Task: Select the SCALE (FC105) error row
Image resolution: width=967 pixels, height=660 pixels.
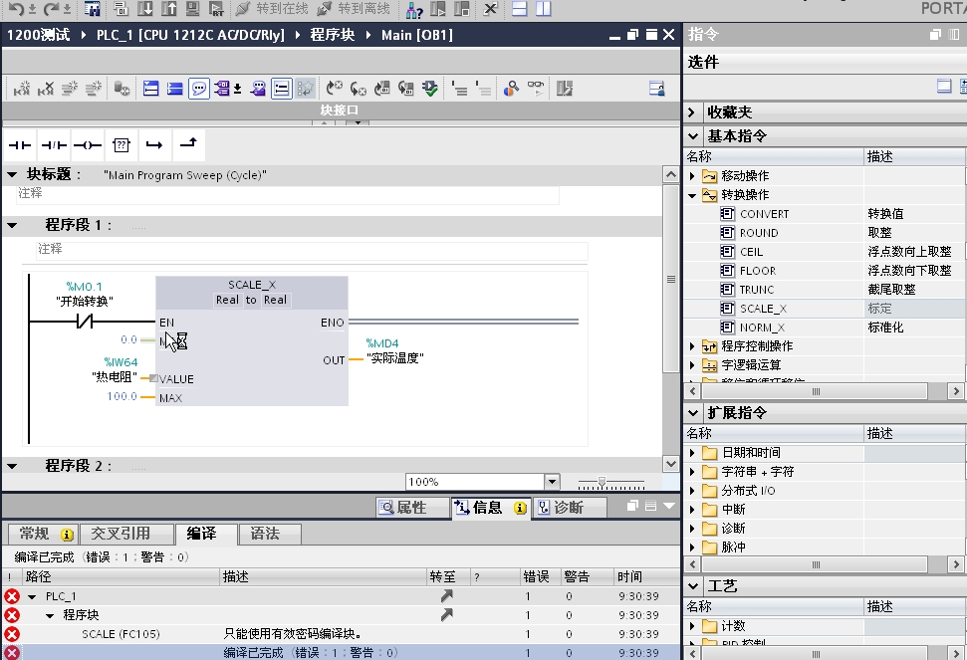Action: tap(341, 634)
